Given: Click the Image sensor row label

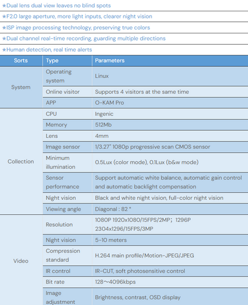Looking at the screenshot, I should 63,147.
